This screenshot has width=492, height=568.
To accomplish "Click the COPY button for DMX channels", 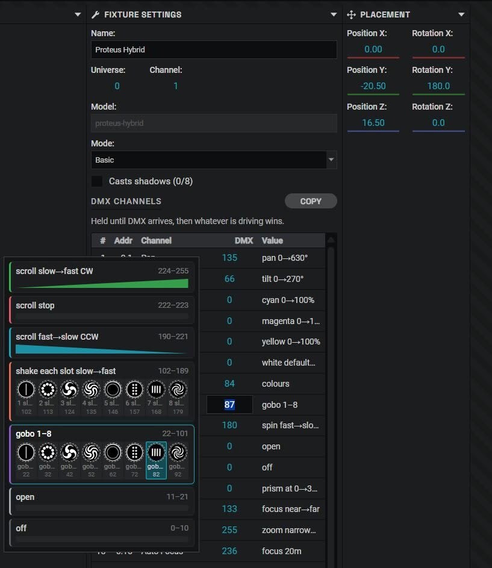I will click(311, 201).
